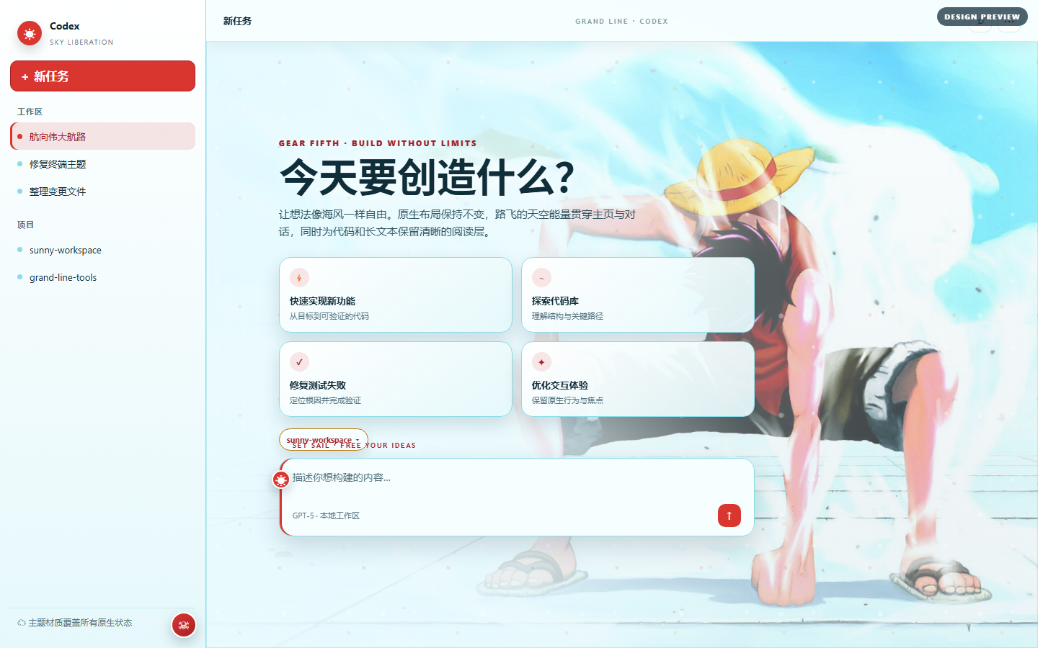This screenshot has height=648, width=1038.
Task: Click the GEAR FIFTH · BUILD WITHOUT LIMITS tagline
Action: (378, 143)
